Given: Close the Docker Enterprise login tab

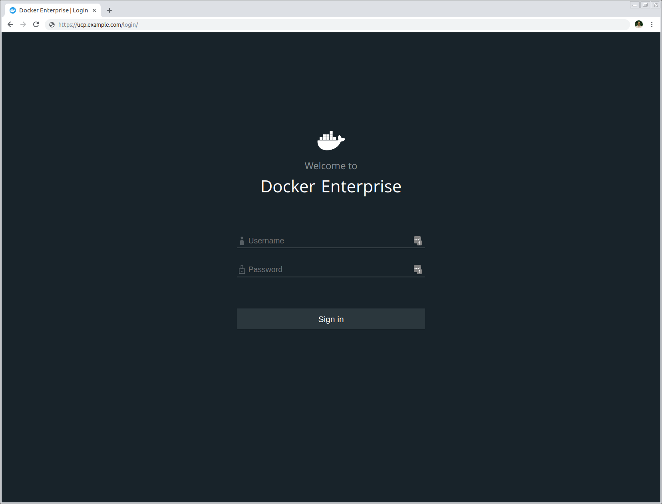Looking at the screenshot, I should pyautogui.click(x=94, y=10).
